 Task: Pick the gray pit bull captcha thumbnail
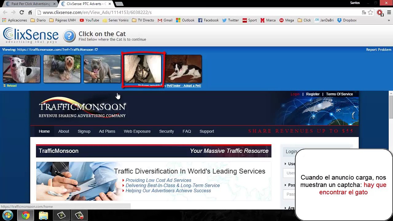click(102, 69)
